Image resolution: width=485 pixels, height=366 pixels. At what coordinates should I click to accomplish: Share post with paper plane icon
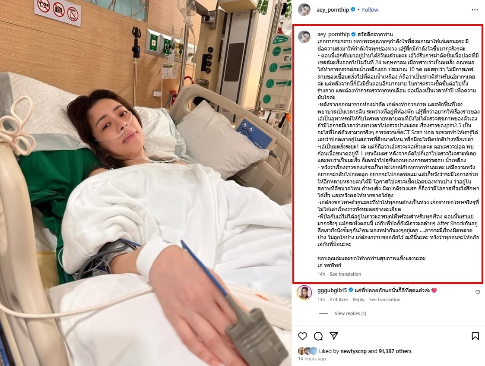pyautogui.click(x=333, y=336)
